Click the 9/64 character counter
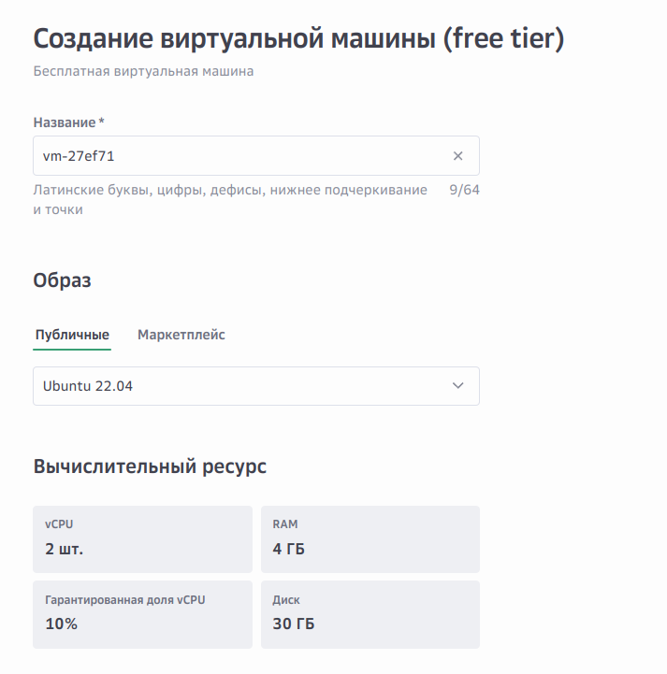Screen dimensions: 667x674 pyautogui.click(x=464, y=191)
